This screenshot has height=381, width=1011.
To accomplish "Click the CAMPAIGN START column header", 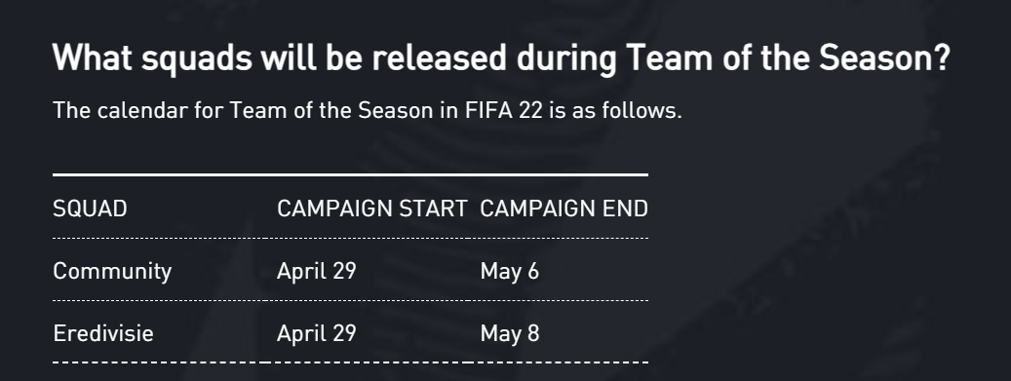I will 372,209.
